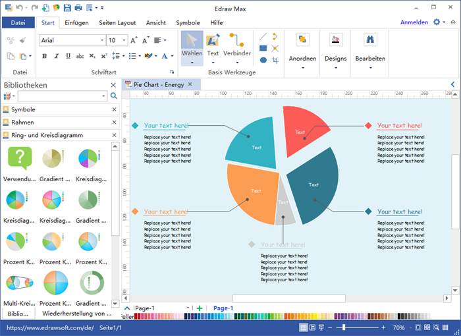Open the Designs dropdown
The width and height of the screenshot is (461, 336).
(x=335, y=46)
